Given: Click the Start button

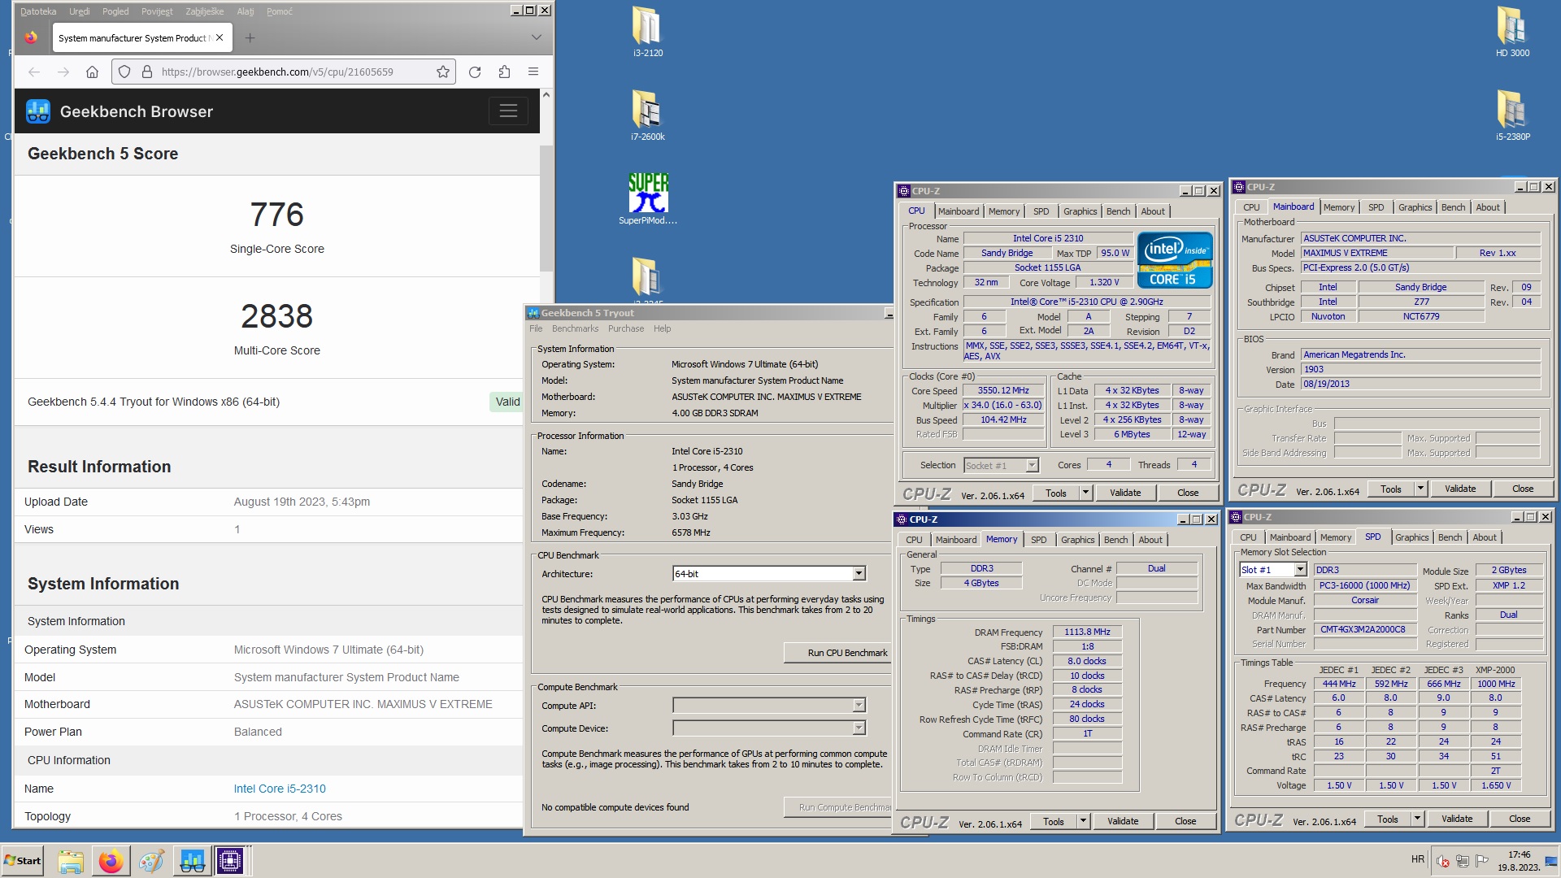Looking at the screenshot, I should [x=23, y=861].
